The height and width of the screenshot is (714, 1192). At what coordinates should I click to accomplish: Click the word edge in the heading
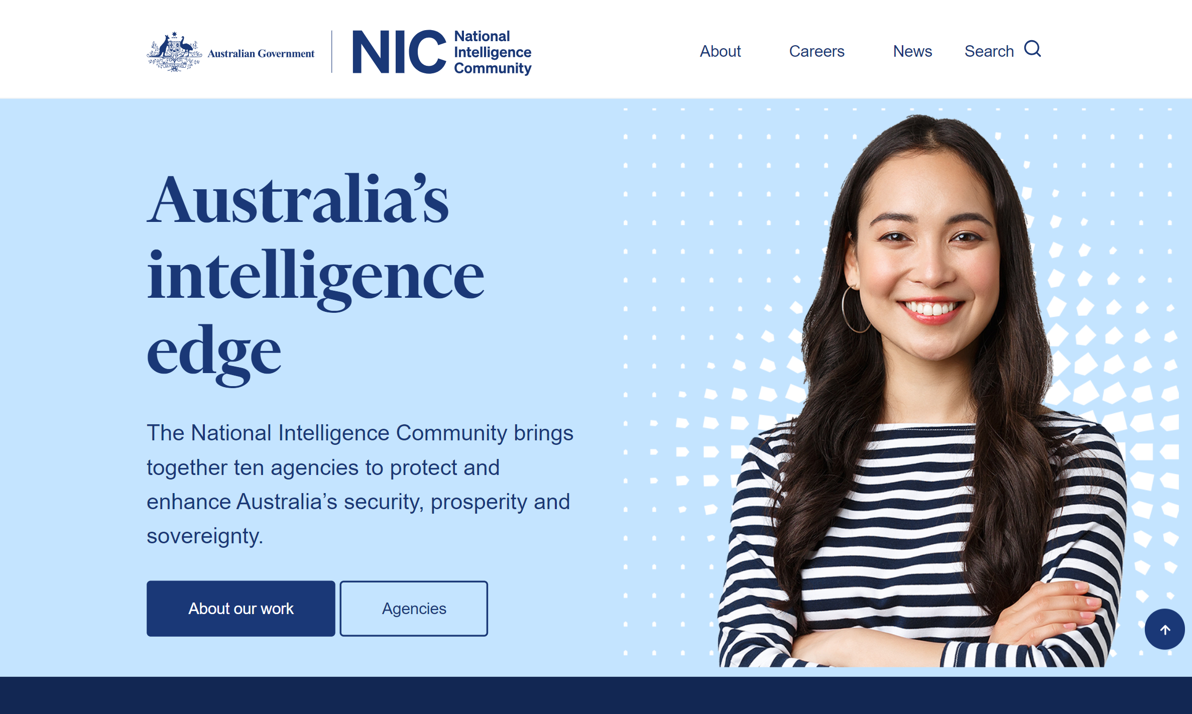click(214, 354)
